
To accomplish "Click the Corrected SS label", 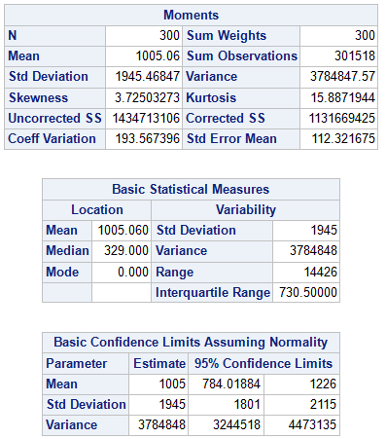I will 226,118.
